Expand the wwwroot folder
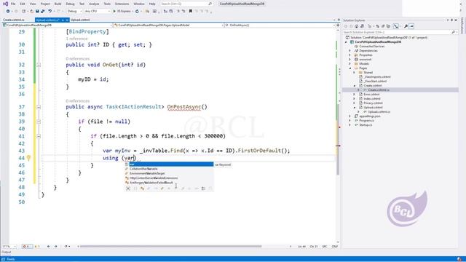This screenshot has height=262, width=466. click(x=350, y=60)
